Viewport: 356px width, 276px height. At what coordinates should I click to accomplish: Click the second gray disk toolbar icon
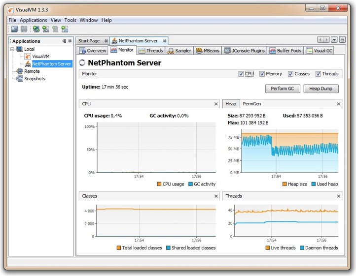coord(24,29)
